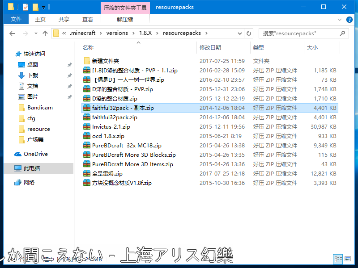Select zip icon of 全是雷姆.zip
This screenshot has width=358, height=268.
pyautogui.click(x=87, y=174)
